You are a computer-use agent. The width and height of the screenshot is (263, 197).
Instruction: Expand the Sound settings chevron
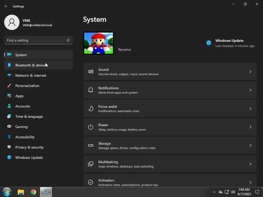(250, 72)
